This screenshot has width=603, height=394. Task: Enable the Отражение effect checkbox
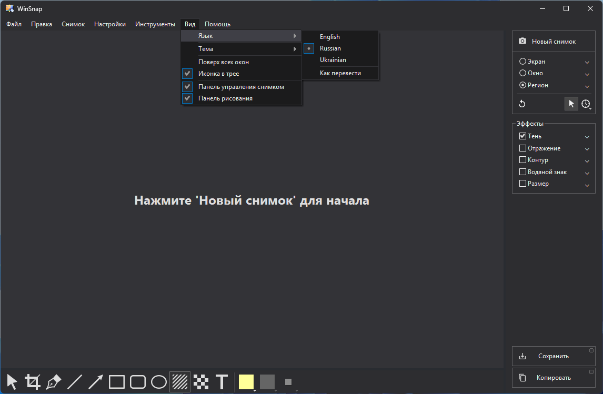pyautogui.click(x=522, y=148)
